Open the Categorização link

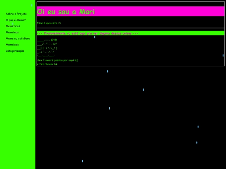(15, 51)
